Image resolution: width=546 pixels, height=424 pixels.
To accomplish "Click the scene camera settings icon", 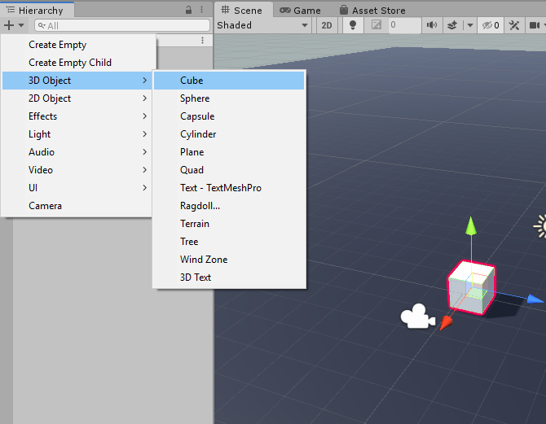I will click(535, 25).
